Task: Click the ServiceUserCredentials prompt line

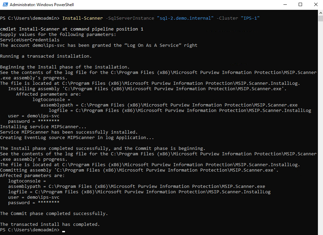Action: (29, 40)
